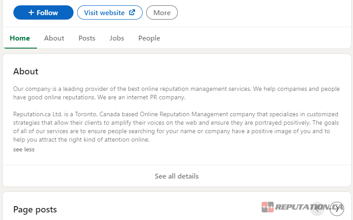Click the Page posts heading
Viewport: 353px width, 220px height.
pyautogui.click(x=35, y=209)
